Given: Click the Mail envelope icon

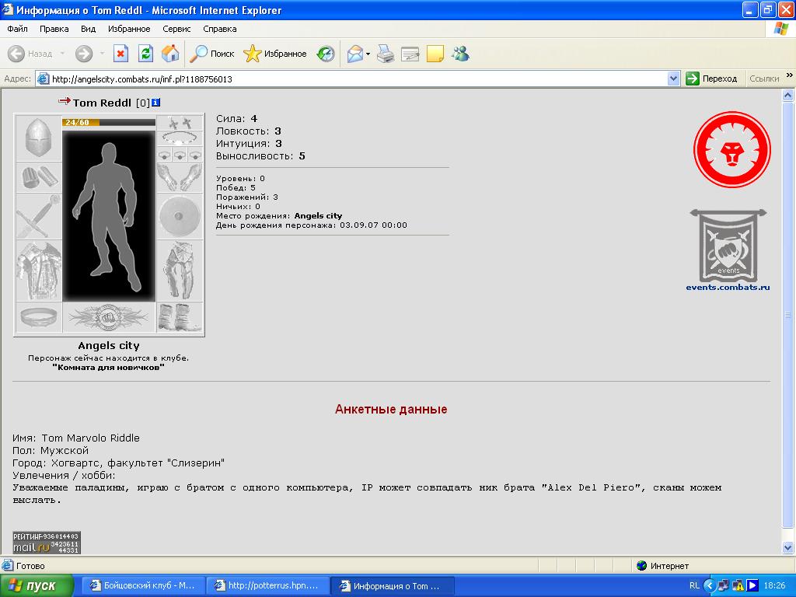Looking at the screenshot, I should tap(355, 54).
